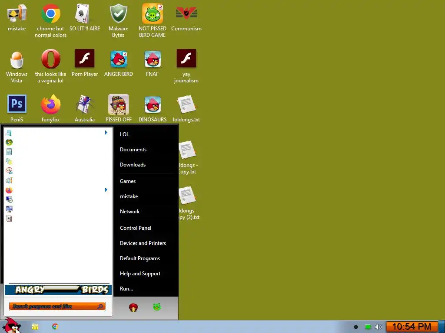The image size is (445, 333).
Task: Open the 'Malware Bytes' shield icon
Action: click(118, 20)
